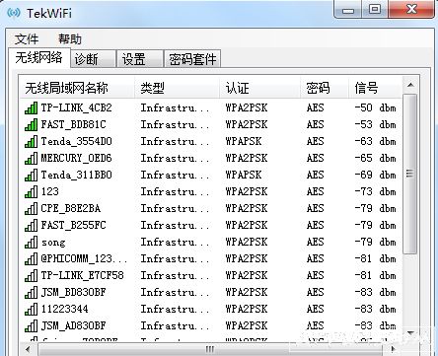Screen dimensions: 438x356
Task: Click horizontal scrollbar right arrow
Action: click(x=393, y=349)
